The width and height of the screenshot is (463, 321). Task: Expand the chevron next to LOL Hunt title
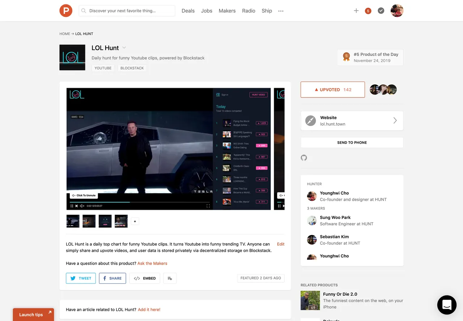pos(124,48)
